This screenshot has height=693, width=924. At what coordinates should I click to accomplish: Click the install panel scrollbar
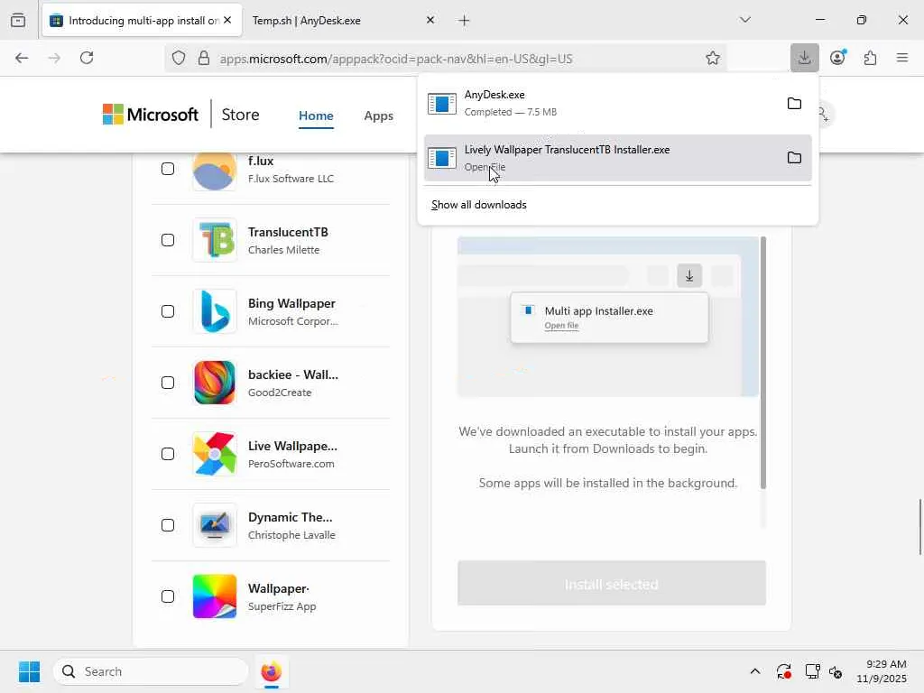763,363
